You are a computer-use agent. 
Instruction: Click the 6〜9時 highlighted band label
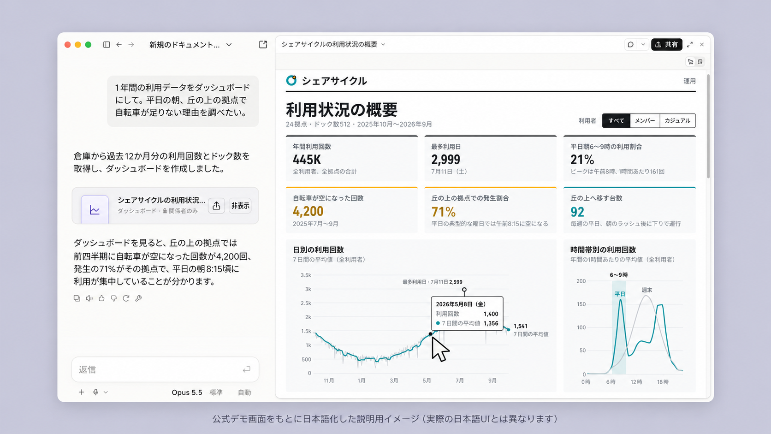click(x=618, y=275)
